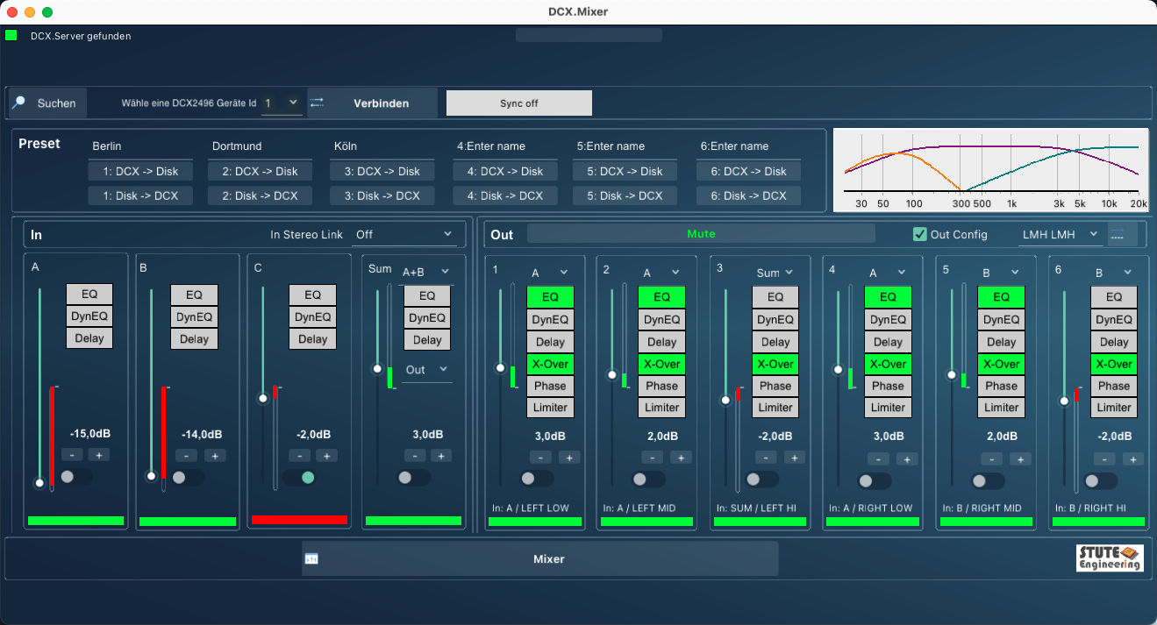Viewport: 1157px width, 625px height.
Task: Toggle EQ on output 1
Action: [550, 297]
